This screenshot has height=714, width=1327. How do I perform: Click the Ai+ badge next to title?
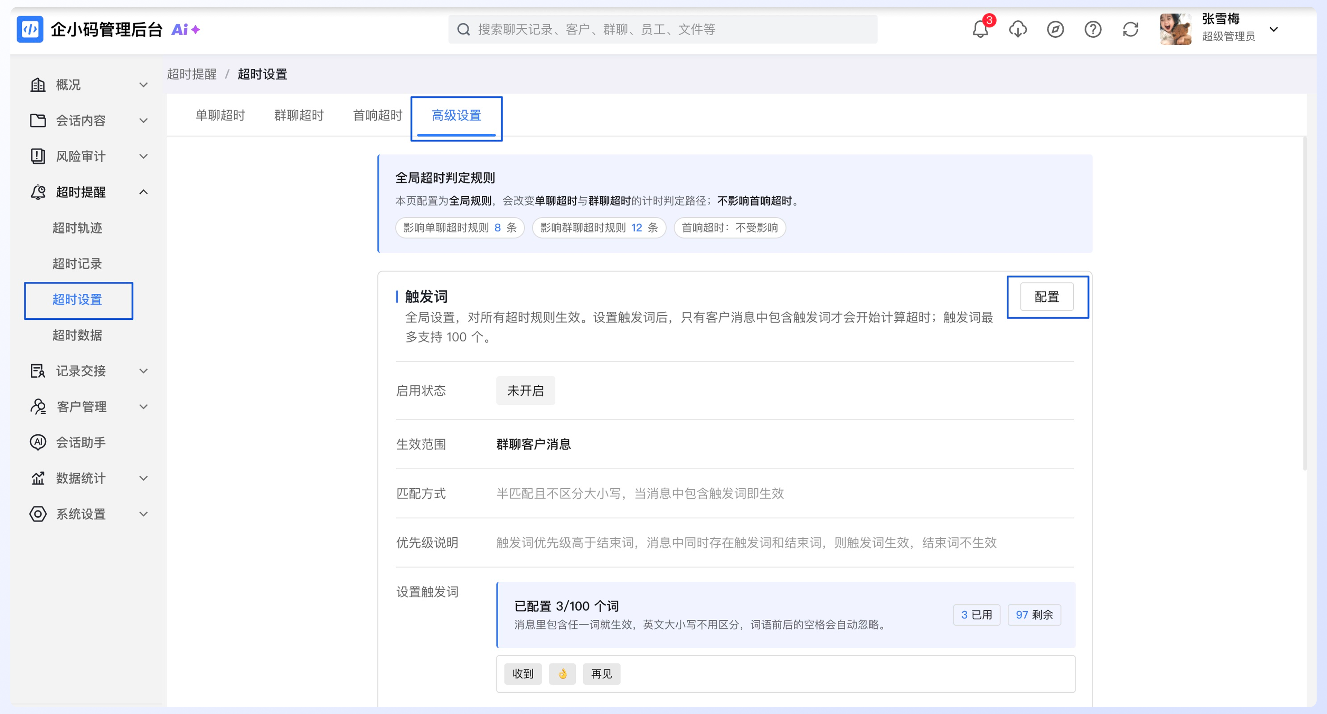click(186, 29)
